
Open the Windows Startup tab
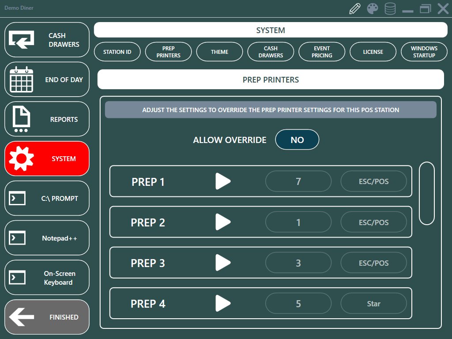click(x=424, y=52)
